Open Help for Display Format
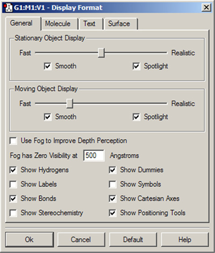Image resolution: width=215 pixels, height=253 pixels. point(185,240)
